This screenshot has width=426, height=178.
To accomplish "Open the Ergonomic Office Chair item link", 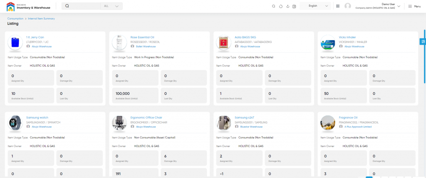I will [146, 118].
